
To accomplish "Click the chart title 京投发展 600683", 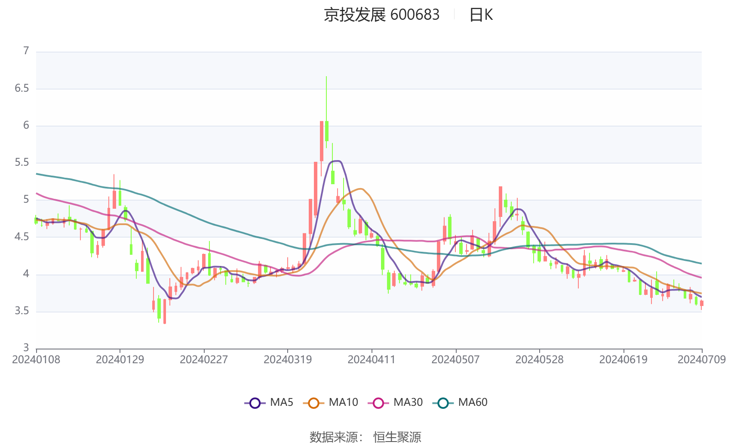I will coord(382,15).
